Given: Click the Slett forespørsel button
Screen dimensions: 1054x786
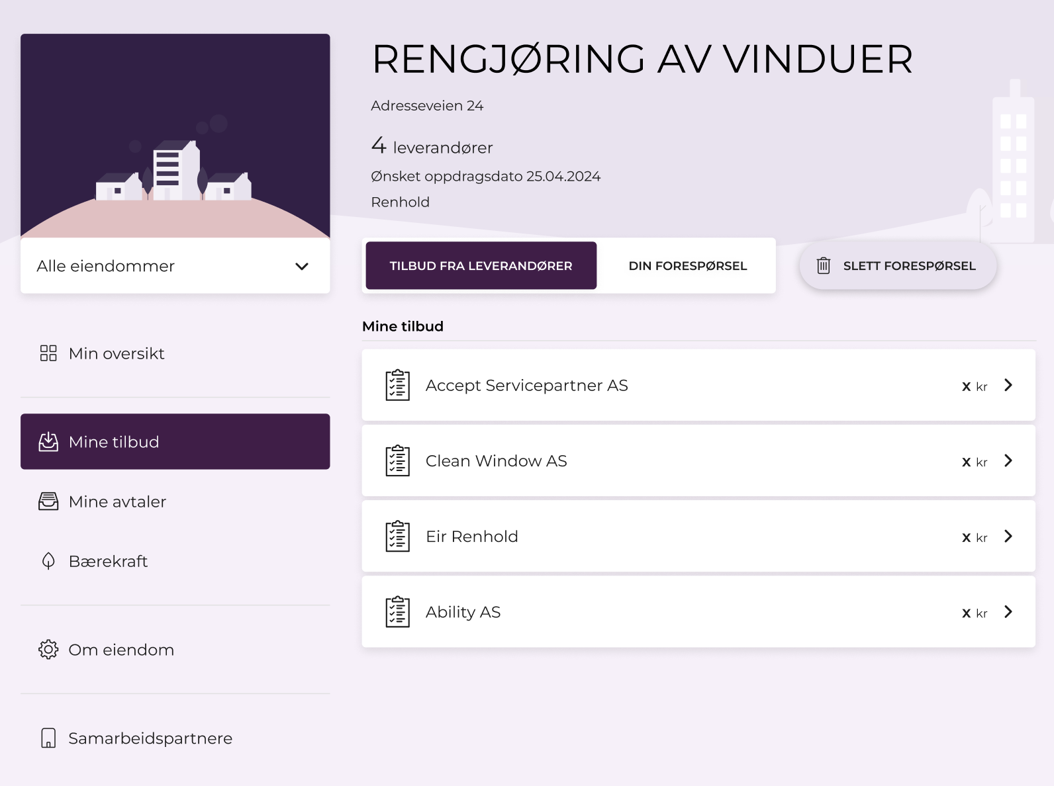Looking at the screenshot, I should pos(898,265).
